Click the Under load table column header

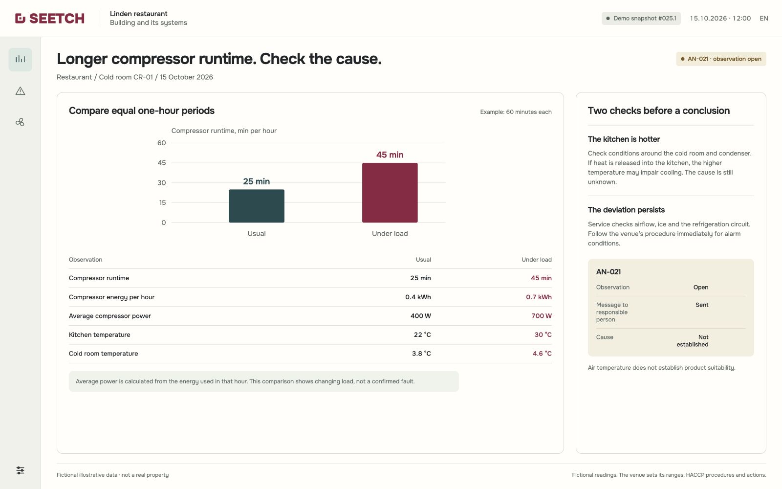tap(537, 260)
